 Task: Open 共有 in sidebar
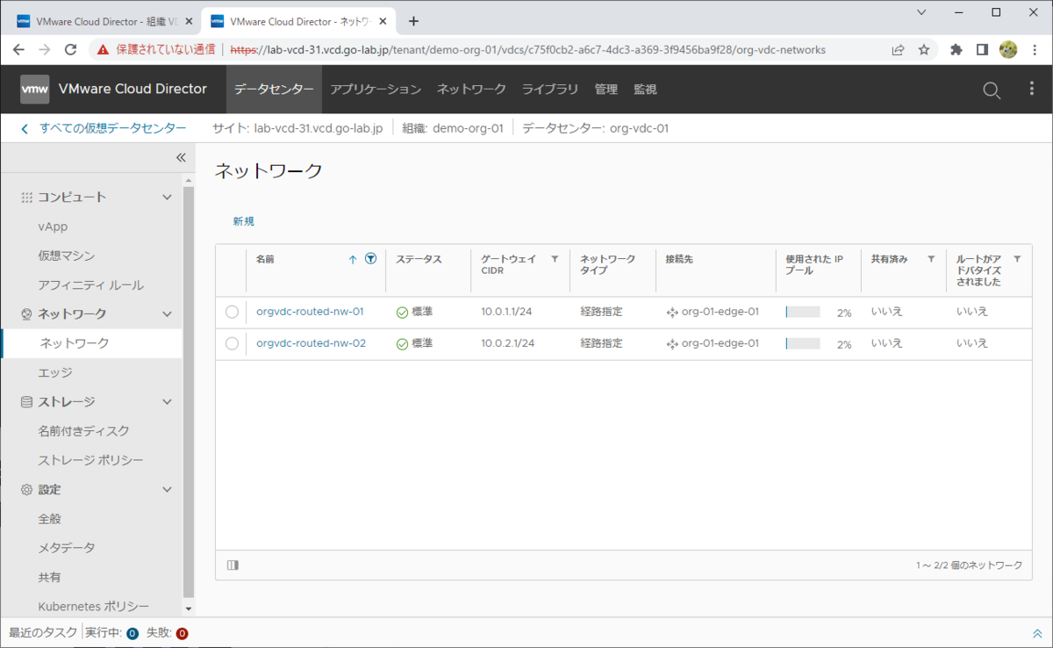tap(50, 578)
